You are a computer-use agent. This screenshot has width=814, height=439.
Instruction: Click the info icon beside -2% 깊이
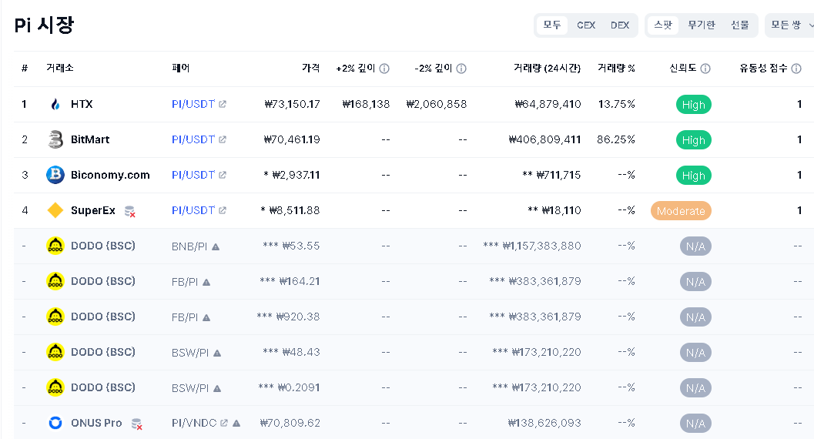[461, 69]
